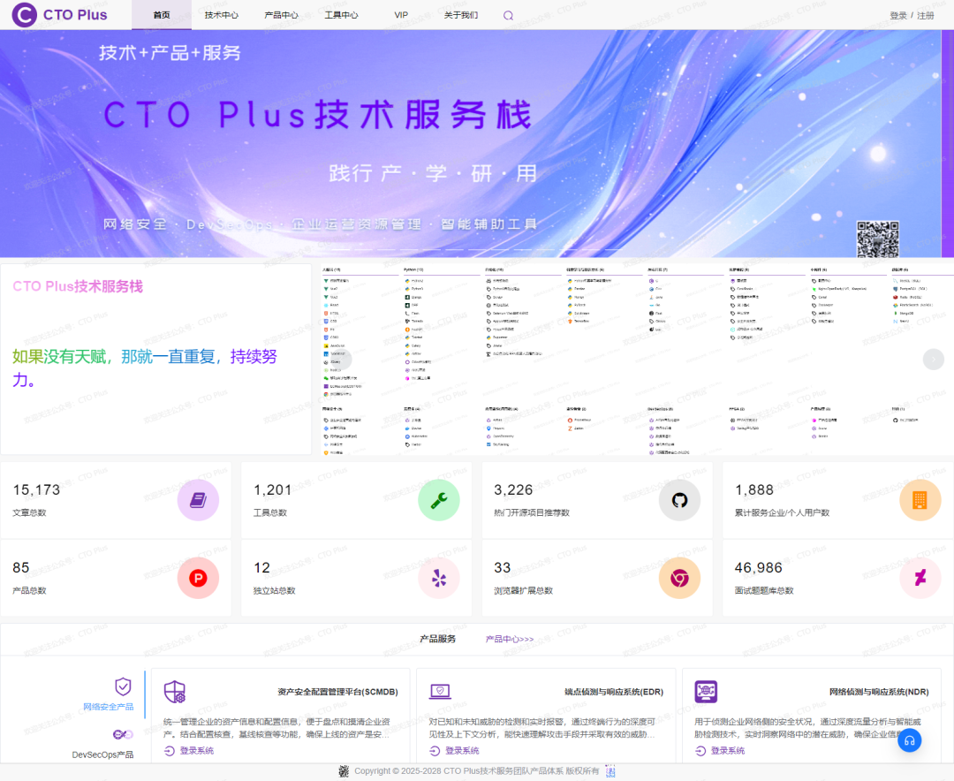Click the purple book icon for 文章总数
This screenshot has width=954, height=781.
click(198, 500)
